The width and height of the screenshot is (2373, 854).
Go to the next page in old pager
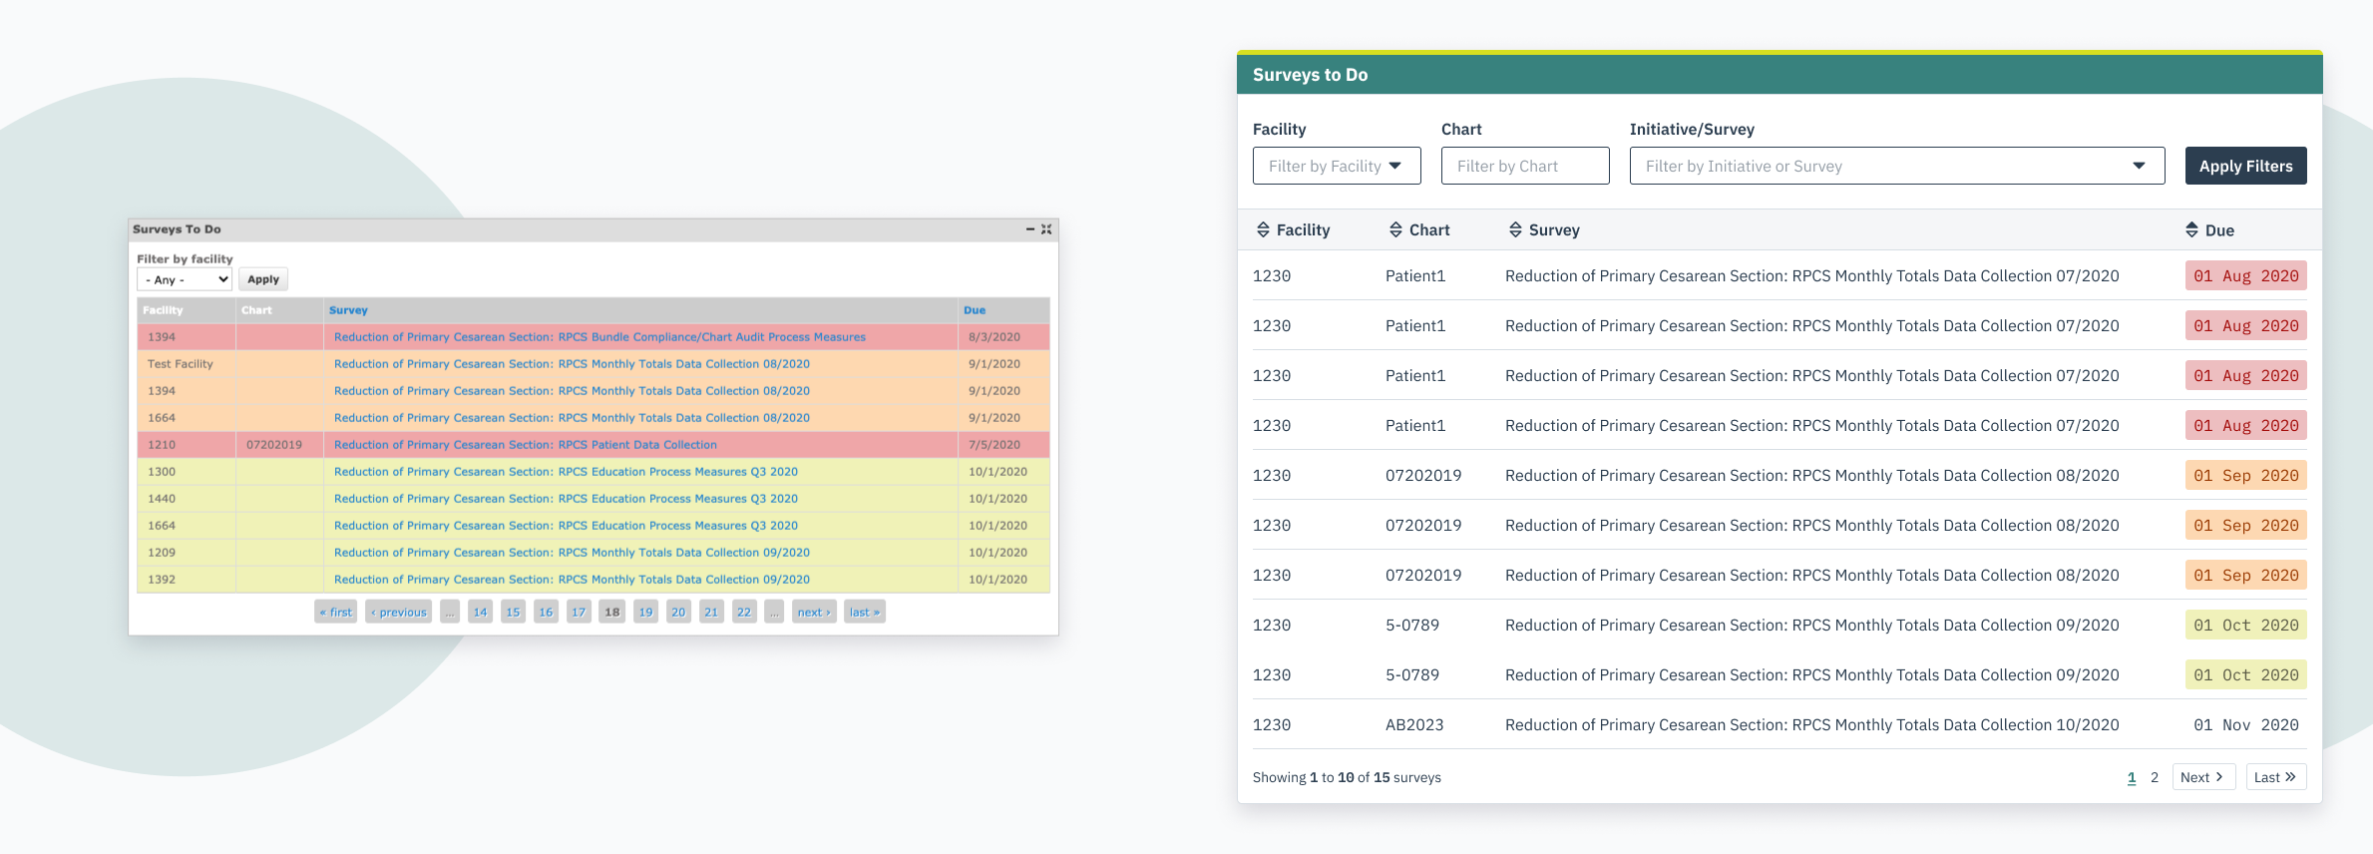814,612
